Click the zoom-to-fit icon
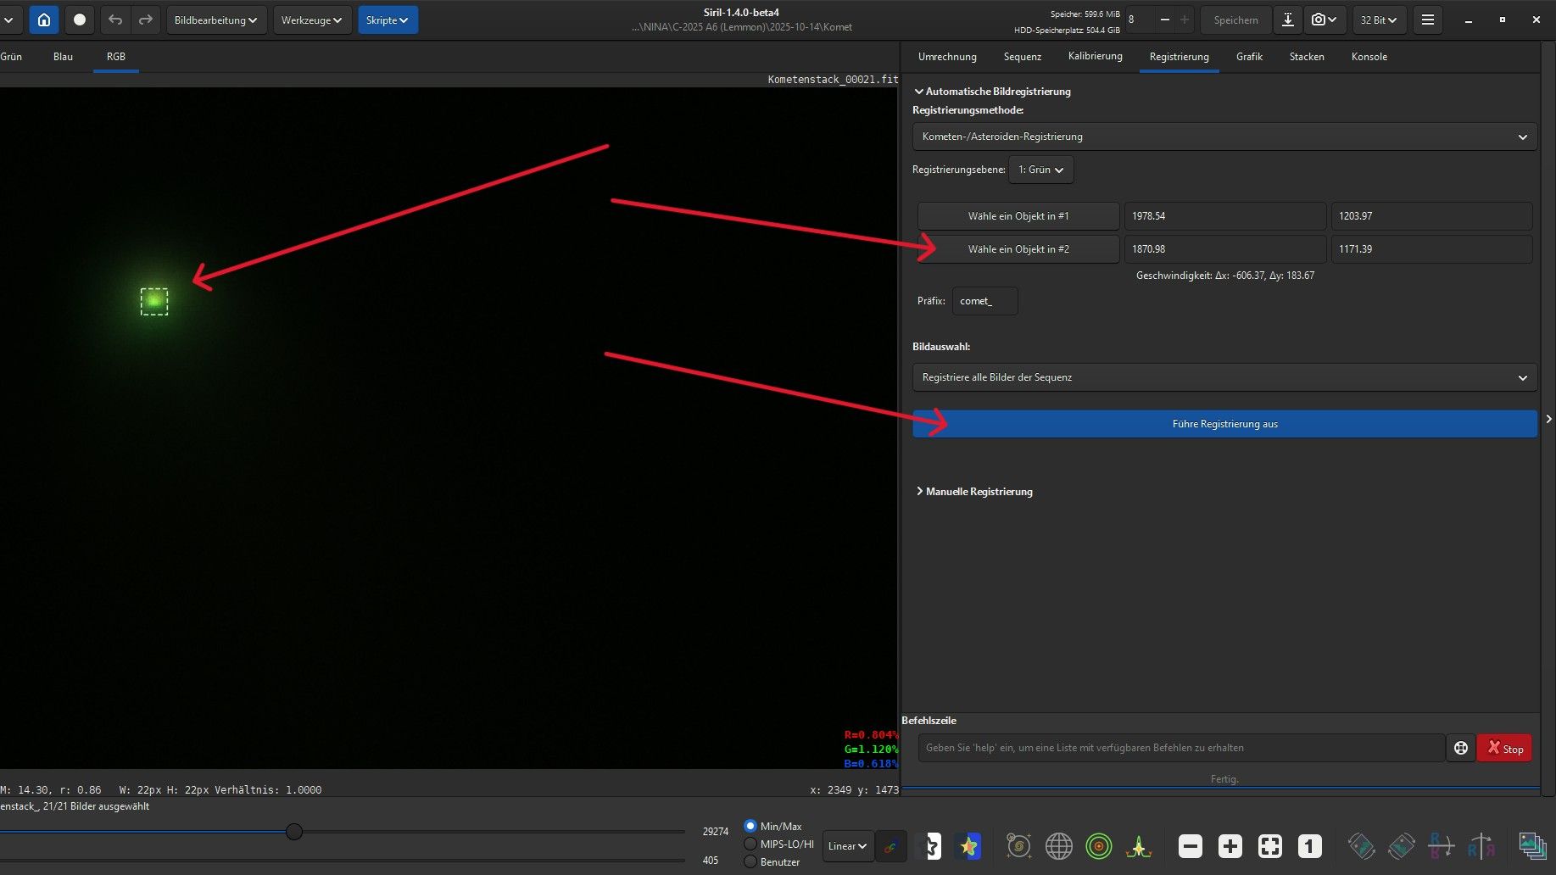The width and height of the screenshot is (1556, 875). click(1269, 845)
